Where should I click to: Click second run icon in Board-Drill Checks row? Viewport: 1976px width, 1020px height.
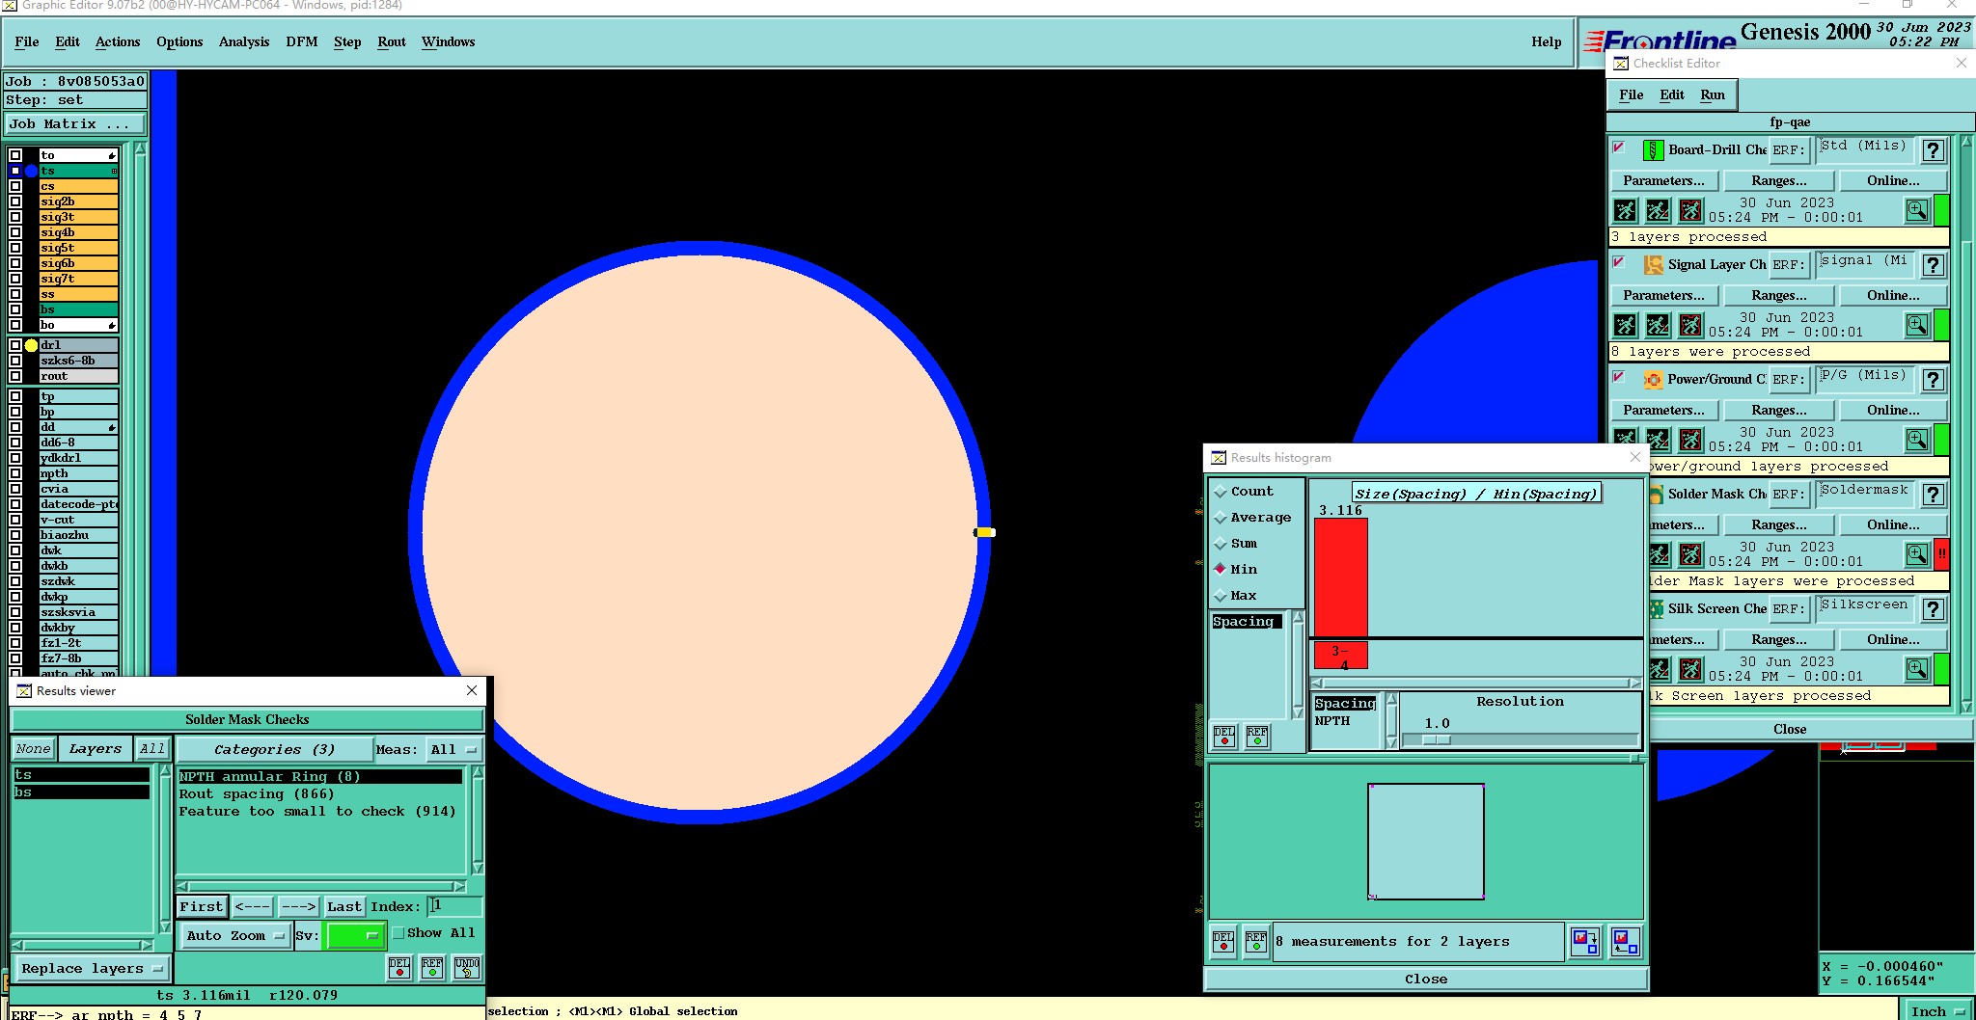tap(1659, 210)
